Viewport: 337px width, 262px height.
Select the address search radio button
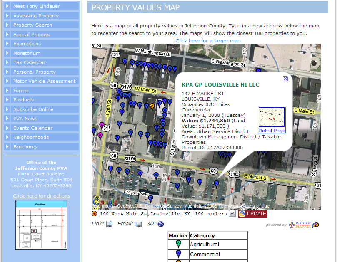[94, 213]
